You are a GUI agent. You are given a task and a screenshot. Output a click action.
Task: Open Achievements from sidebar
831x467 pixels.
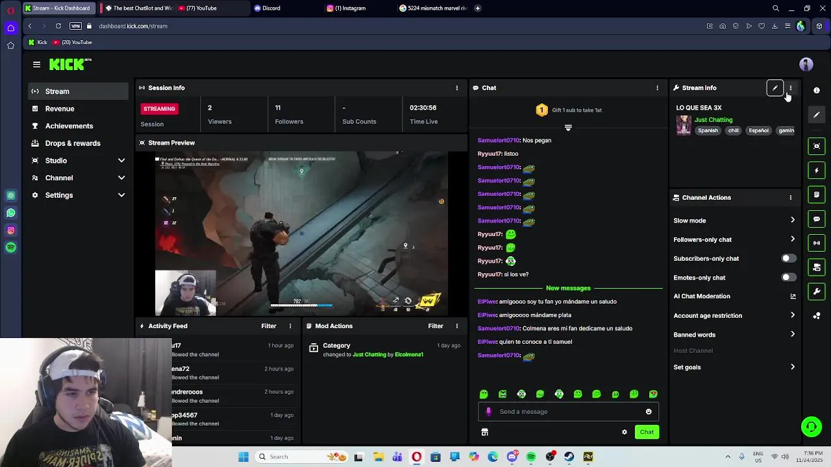pyautogui.click(x=79, y=126)
